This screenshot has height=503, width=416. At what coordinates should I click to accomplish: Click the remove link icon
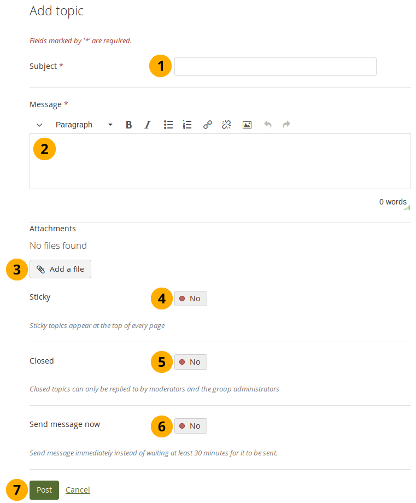226,125
